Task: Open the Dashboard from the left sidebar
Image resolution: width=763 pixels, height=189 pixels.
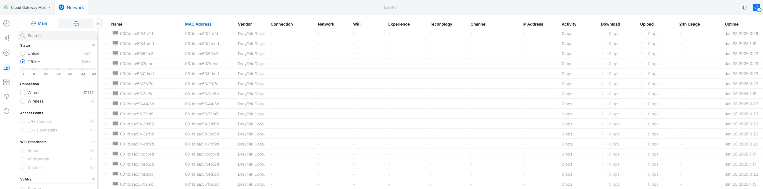Action: [x=6, y=23]
